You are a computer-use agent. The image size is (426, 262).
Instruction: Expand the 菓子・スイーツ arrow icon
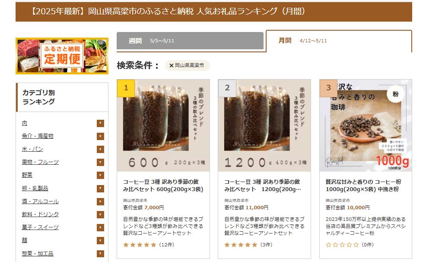[x=100, y=227]
